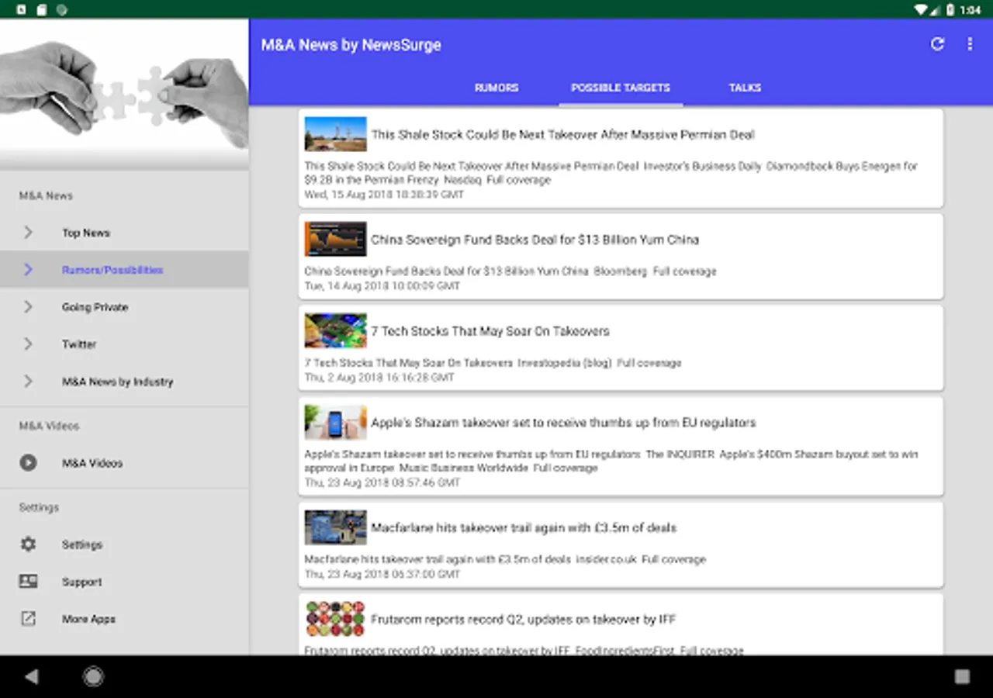Click Frutarom colorful fruit bowls thumbnail
This screenshot has height=698, width=993.
pos(335,619)
